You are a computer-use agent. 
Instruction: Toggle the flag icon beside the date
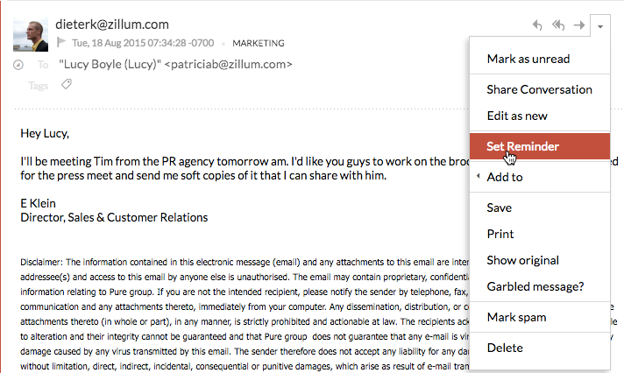point(61,41)
